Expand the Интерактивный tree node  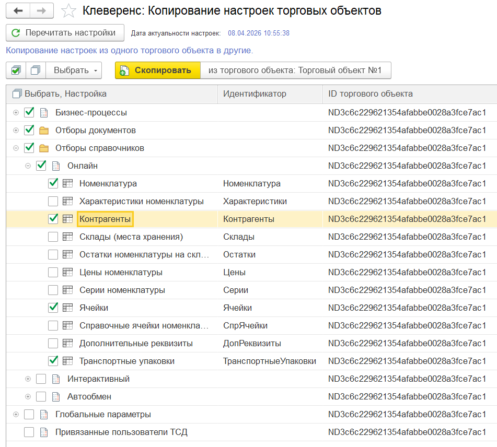tap(28, 379)
